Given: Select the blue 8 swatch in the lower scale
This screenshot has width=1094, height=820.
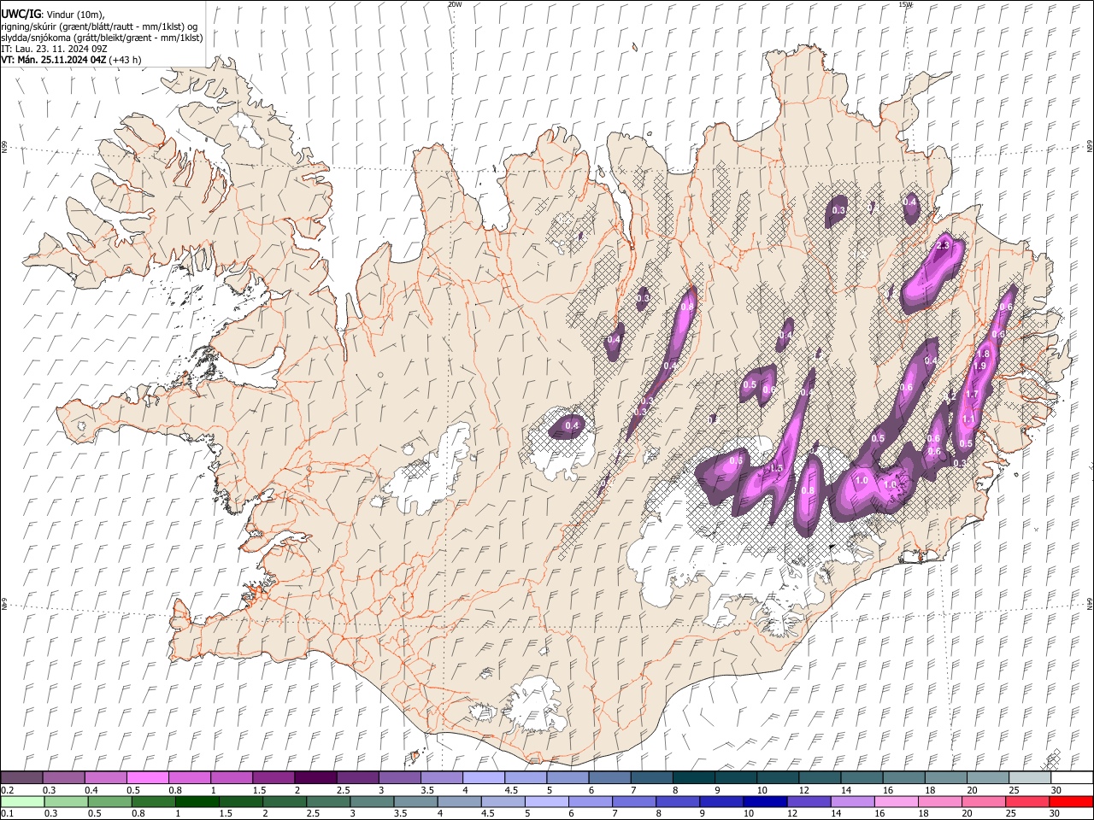Looking at the screenshot, I should [677, 801].
